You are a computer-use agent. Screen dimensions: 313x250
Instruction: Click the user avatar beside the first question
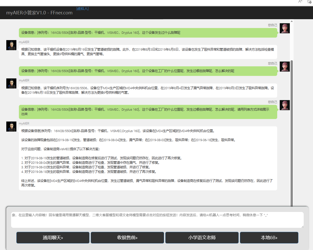click(x=285, y=28)
